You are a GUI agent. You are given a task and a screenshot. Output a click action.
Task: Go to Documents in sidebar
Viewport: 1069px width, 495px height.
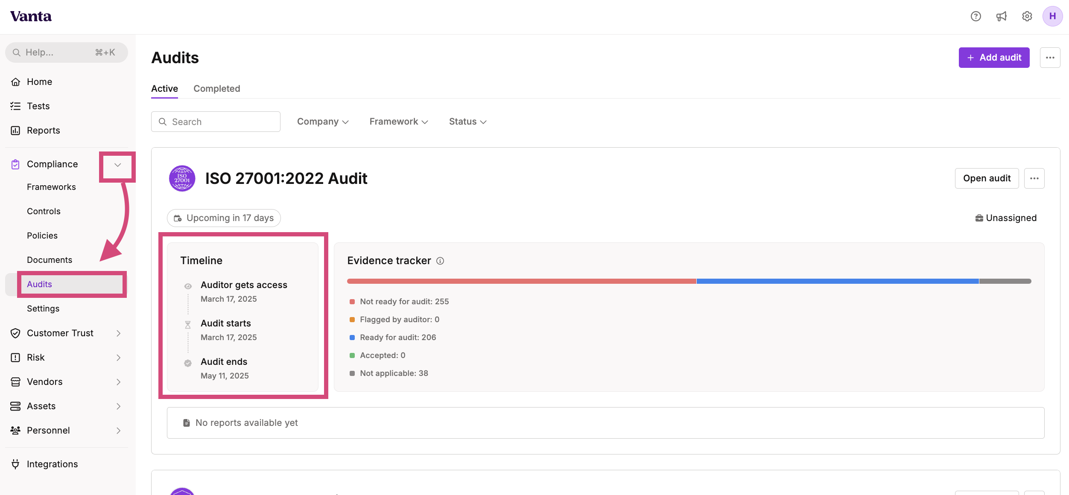click(50, 260)
